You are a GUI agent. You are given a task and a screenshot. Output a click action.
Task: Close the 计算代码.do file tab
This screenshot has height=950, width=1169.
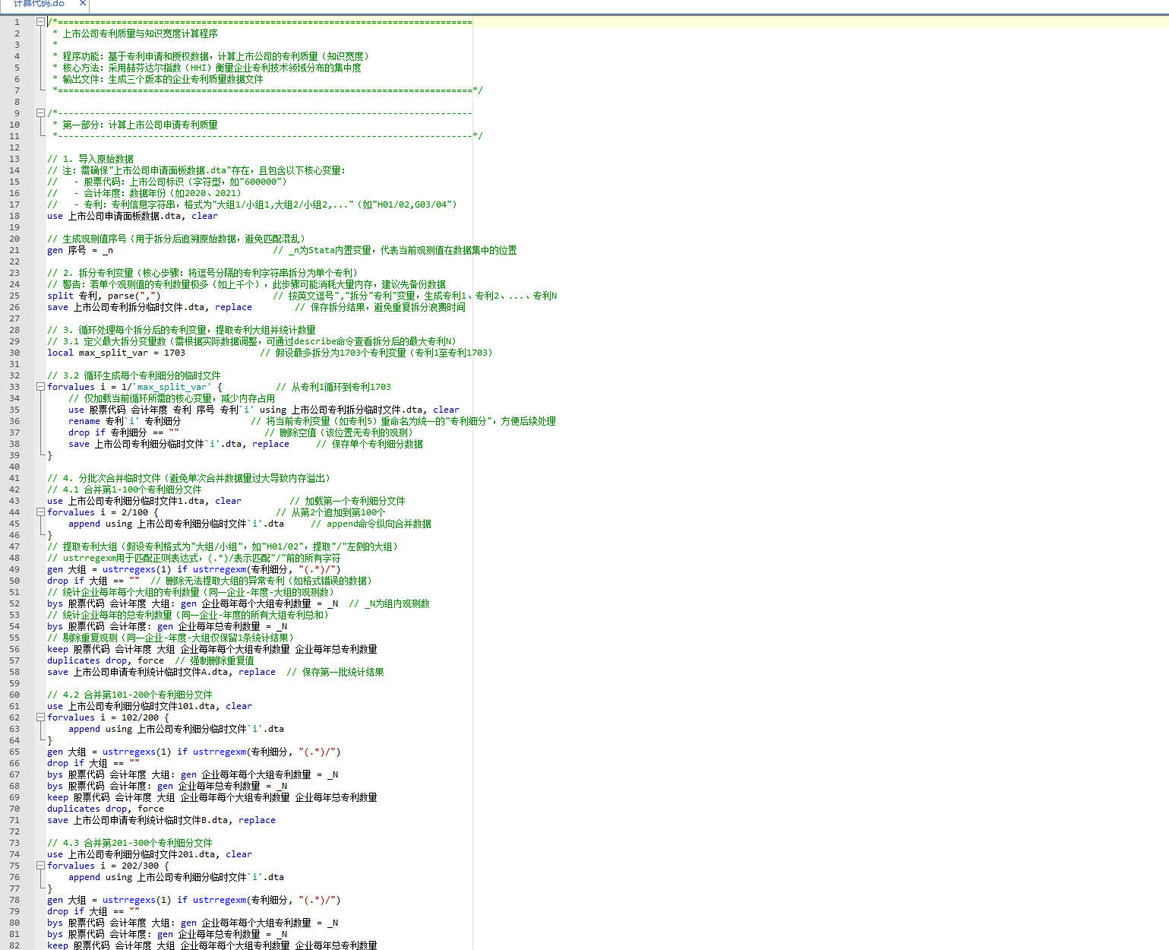83,4
